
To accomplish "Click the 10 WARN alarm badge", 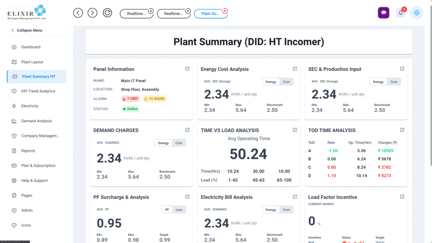I will point(154,99).
